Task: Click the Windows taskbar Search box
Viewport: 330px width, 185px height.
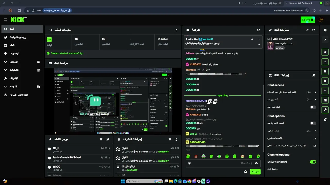Action: pyautogui.click(x=145, y=181)
